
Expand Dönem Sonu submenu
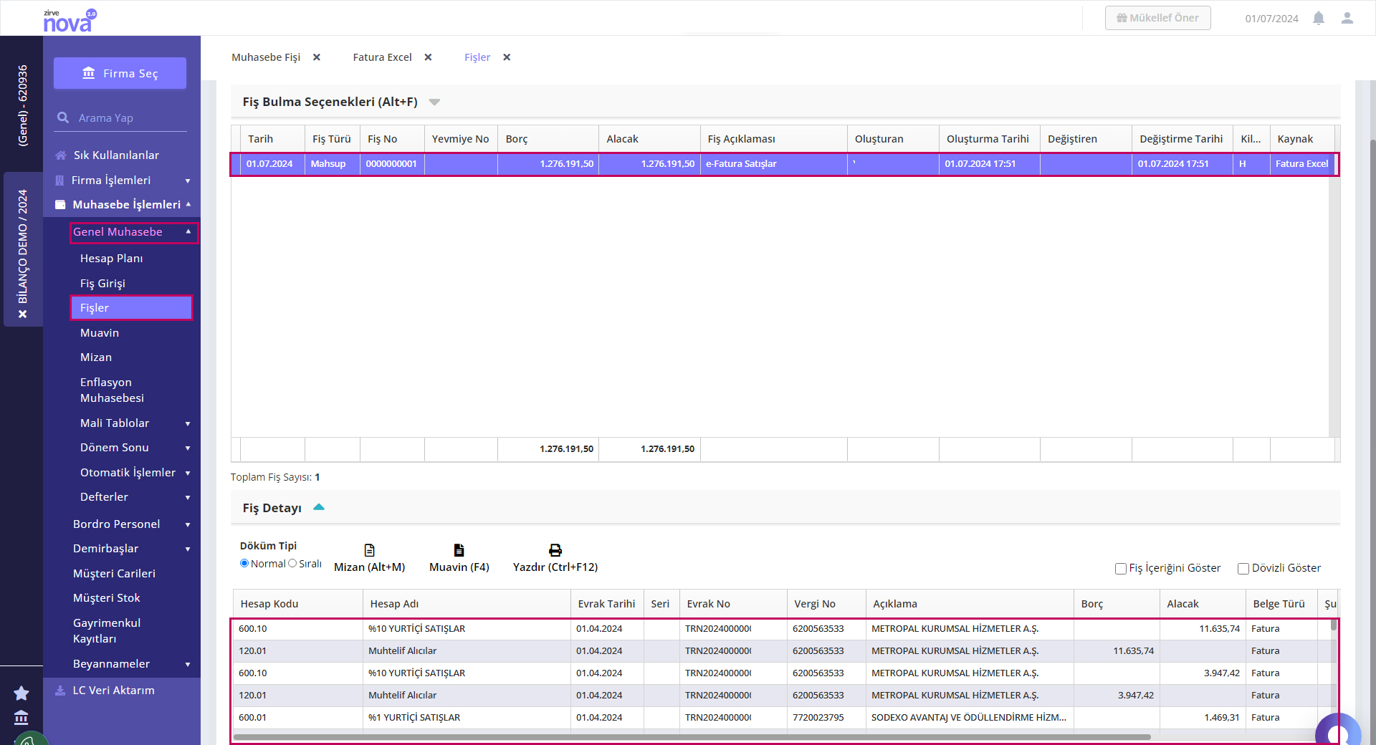coord(188,448)
